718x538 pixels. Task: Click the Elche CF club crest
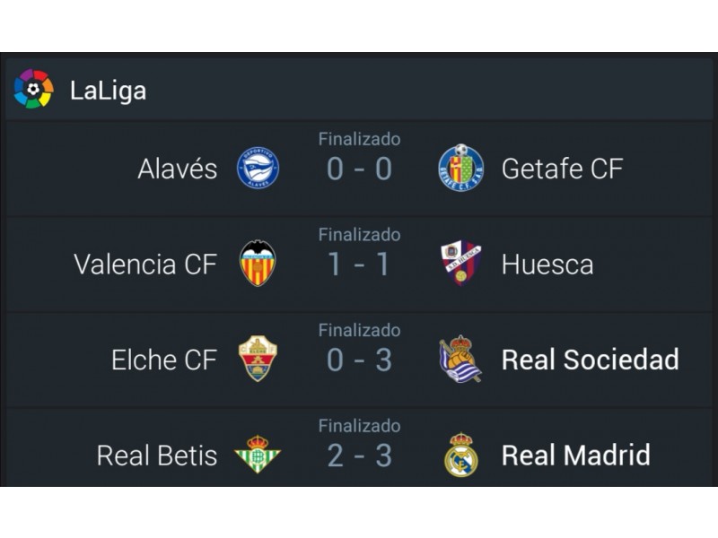pos(258,359)
